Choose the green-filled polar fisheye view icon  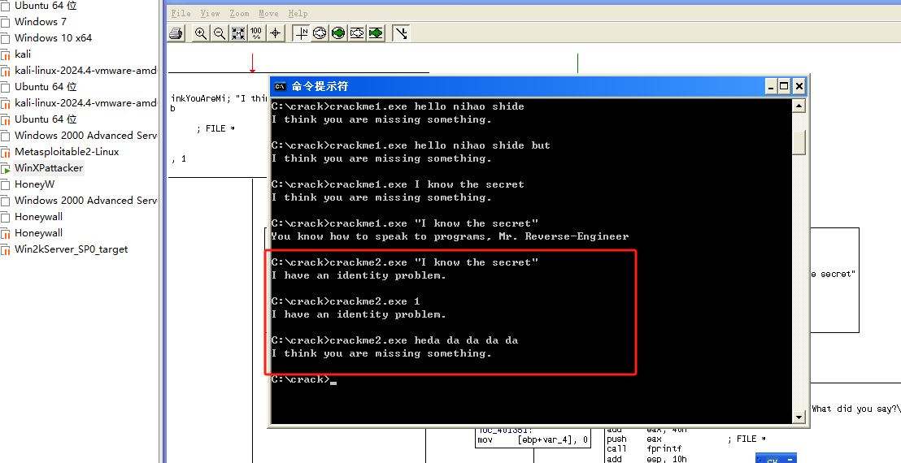(x=338, y=33)
